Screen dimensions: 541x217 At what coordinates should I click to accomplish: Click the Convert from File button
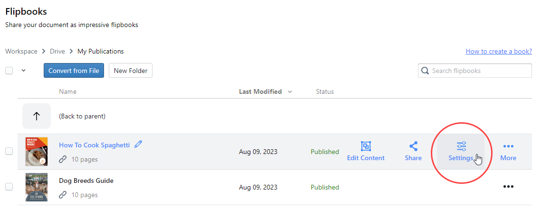[x=74, y=71]
